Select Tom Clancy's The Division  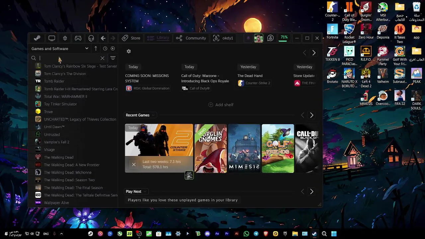pyautogui.click(x=65, y=74)
